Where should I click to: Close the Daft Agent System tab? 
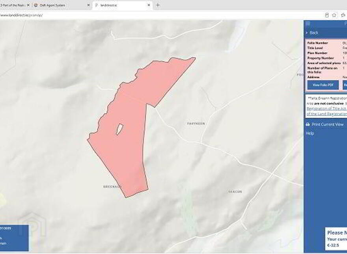click(x=88, y=5)
